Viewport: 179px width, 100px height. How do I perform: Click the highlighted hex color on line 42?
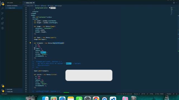[69, 63]
